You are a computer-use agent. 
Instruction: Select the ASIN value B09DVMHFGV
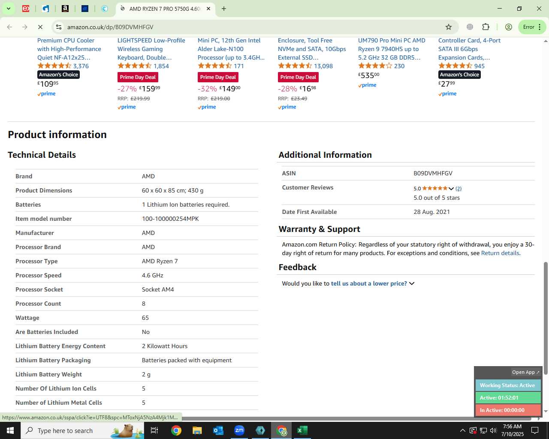433,173
